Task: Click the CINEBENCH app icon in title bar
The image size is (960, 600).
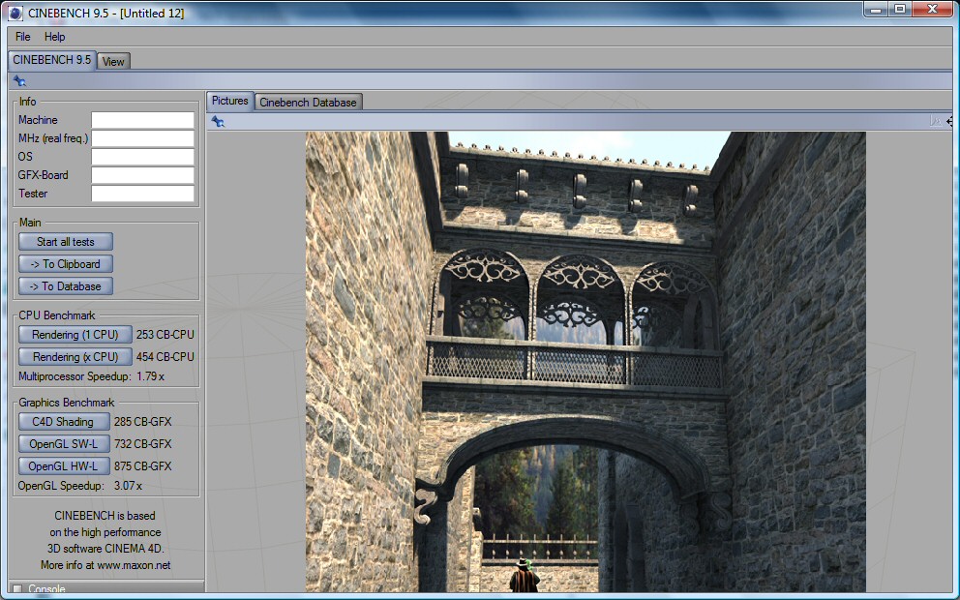Action: coord(15,13)
